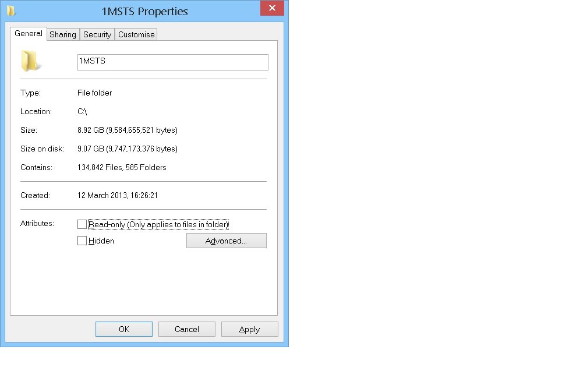Image resolution: width=587 pixels, height=367 pixels.
Task: Click the 'Contains:' label
Action: (36, 167)
